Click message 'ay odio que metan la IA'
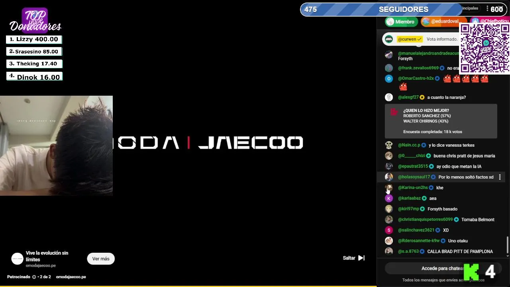 459,167
